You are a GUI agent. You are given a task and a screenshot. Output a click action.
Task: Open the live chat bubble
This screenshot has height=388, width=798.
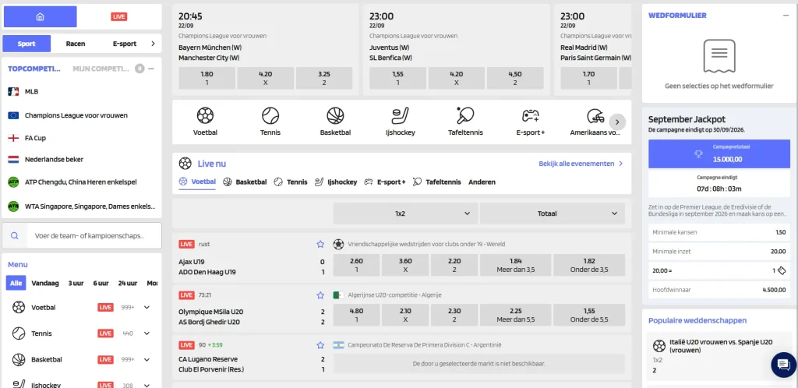click(784, 365)
